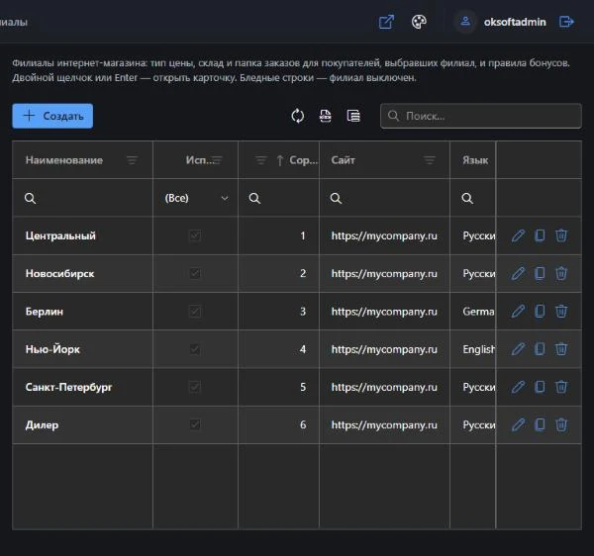Delete the Новосибирск row
Screen dimensions: 594x556
[x=561, y=273]
